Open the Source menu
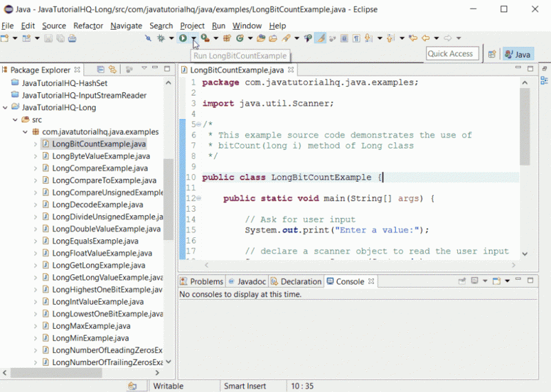551x392 pixels. click(54, 25)
